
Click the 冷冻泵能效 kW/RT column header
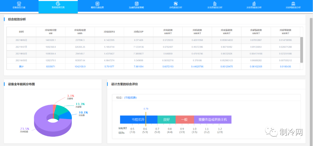227,32
